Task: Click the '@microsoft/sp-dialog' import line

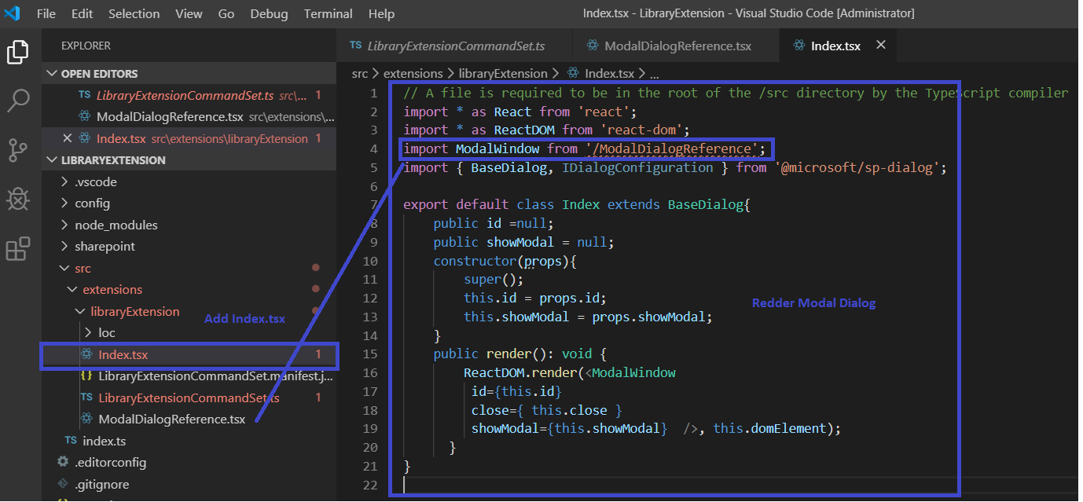Action: tap(675, 167)
